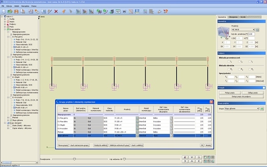Click the Kąt obr. przekroju input field
The image size is (267, 167).
click(x=251, y=34)
